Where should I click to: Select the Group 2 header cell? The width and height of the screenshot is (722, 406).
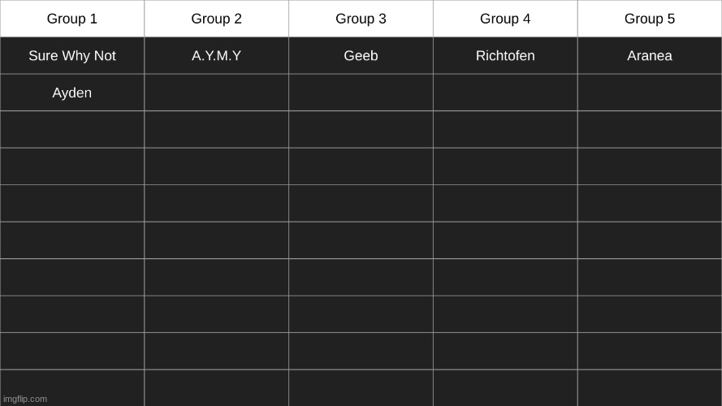(x=216, y=19)
